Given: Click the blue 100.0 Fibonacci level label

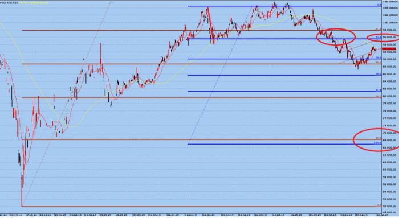Looking at the screenshot, I should [x=378, y=143].
